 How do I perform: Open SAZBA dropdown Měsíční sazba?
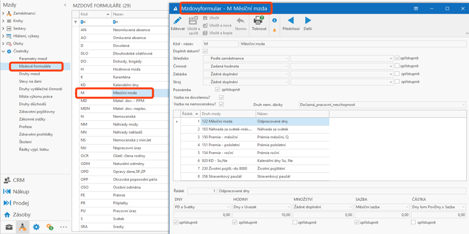[x=382, y=206]
